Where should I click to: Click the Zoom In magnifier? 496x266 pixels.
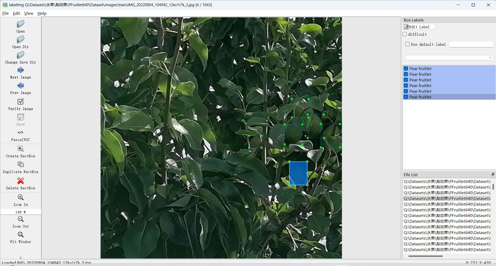[x=21, y=198]
